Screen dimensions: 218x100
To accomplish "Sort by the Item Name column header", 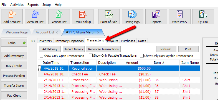I will [190, 63].
